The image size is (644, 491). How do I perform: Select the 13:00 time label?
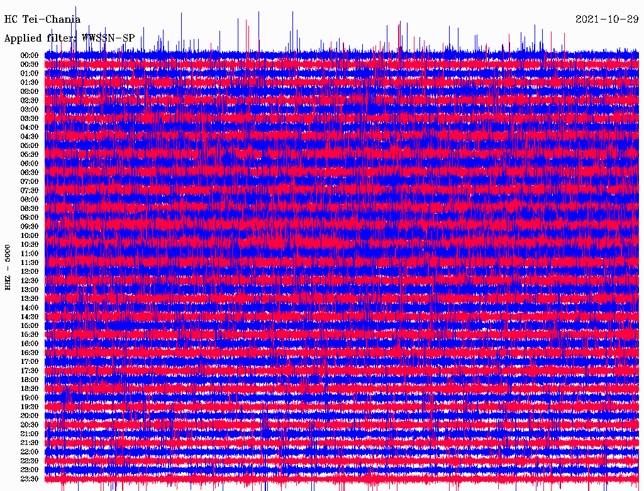[x=30, y=290]
